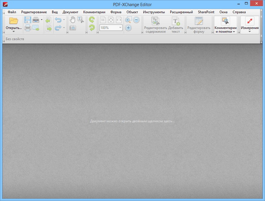
Task: Select the Hand tool
Action: 72,20
